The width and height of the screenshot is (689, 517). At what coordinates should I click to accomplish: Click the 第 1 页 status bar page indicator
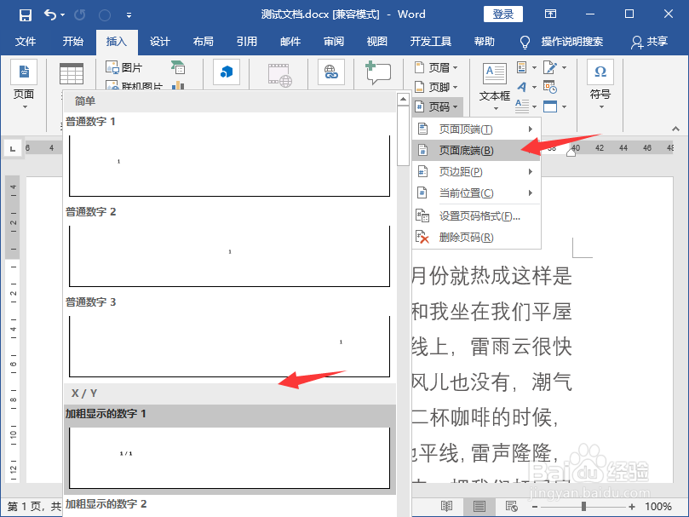click(25, 507)
